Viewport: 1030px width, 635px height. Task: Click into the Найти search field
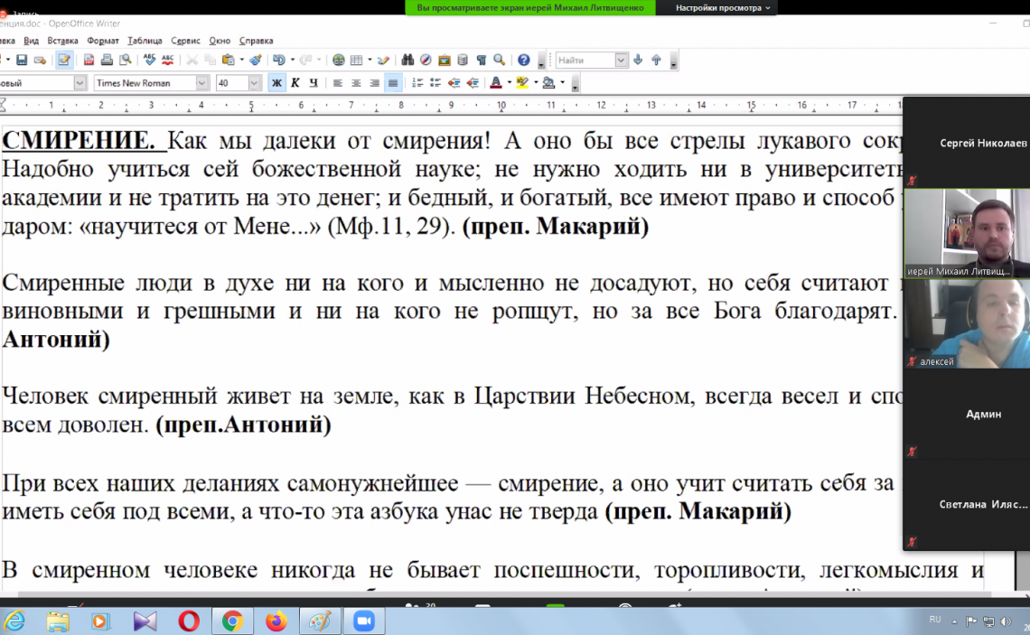click(585, 61)
